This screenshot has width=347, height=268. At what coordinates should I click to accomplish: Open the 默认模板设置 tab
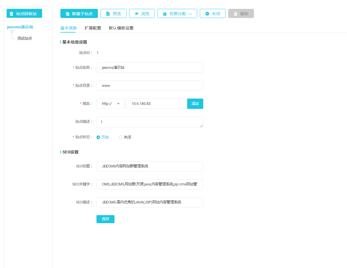tap(121, 28)
